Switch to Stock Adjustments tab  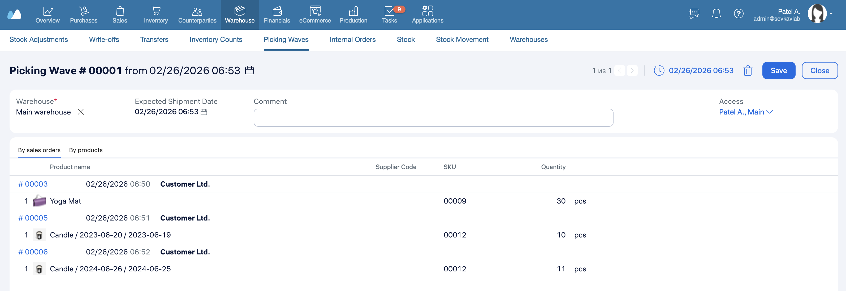(x=39, y=39)
